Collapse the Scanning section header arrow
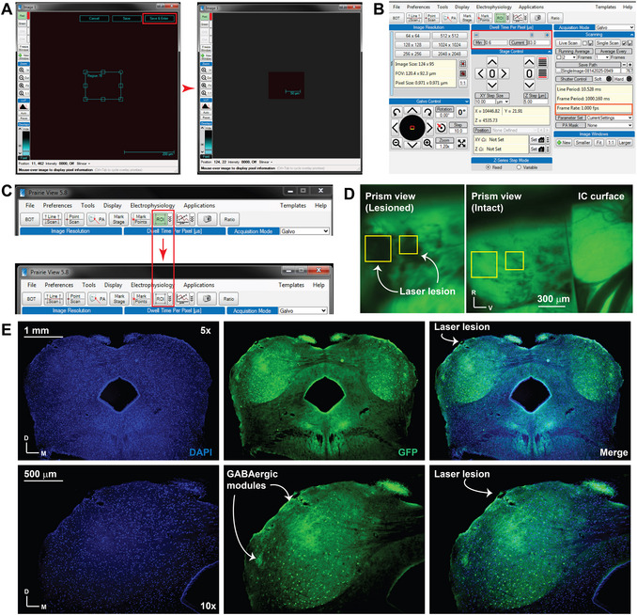Image resolution: width=637 pixels, height=615 pixels. click(630, 35)
